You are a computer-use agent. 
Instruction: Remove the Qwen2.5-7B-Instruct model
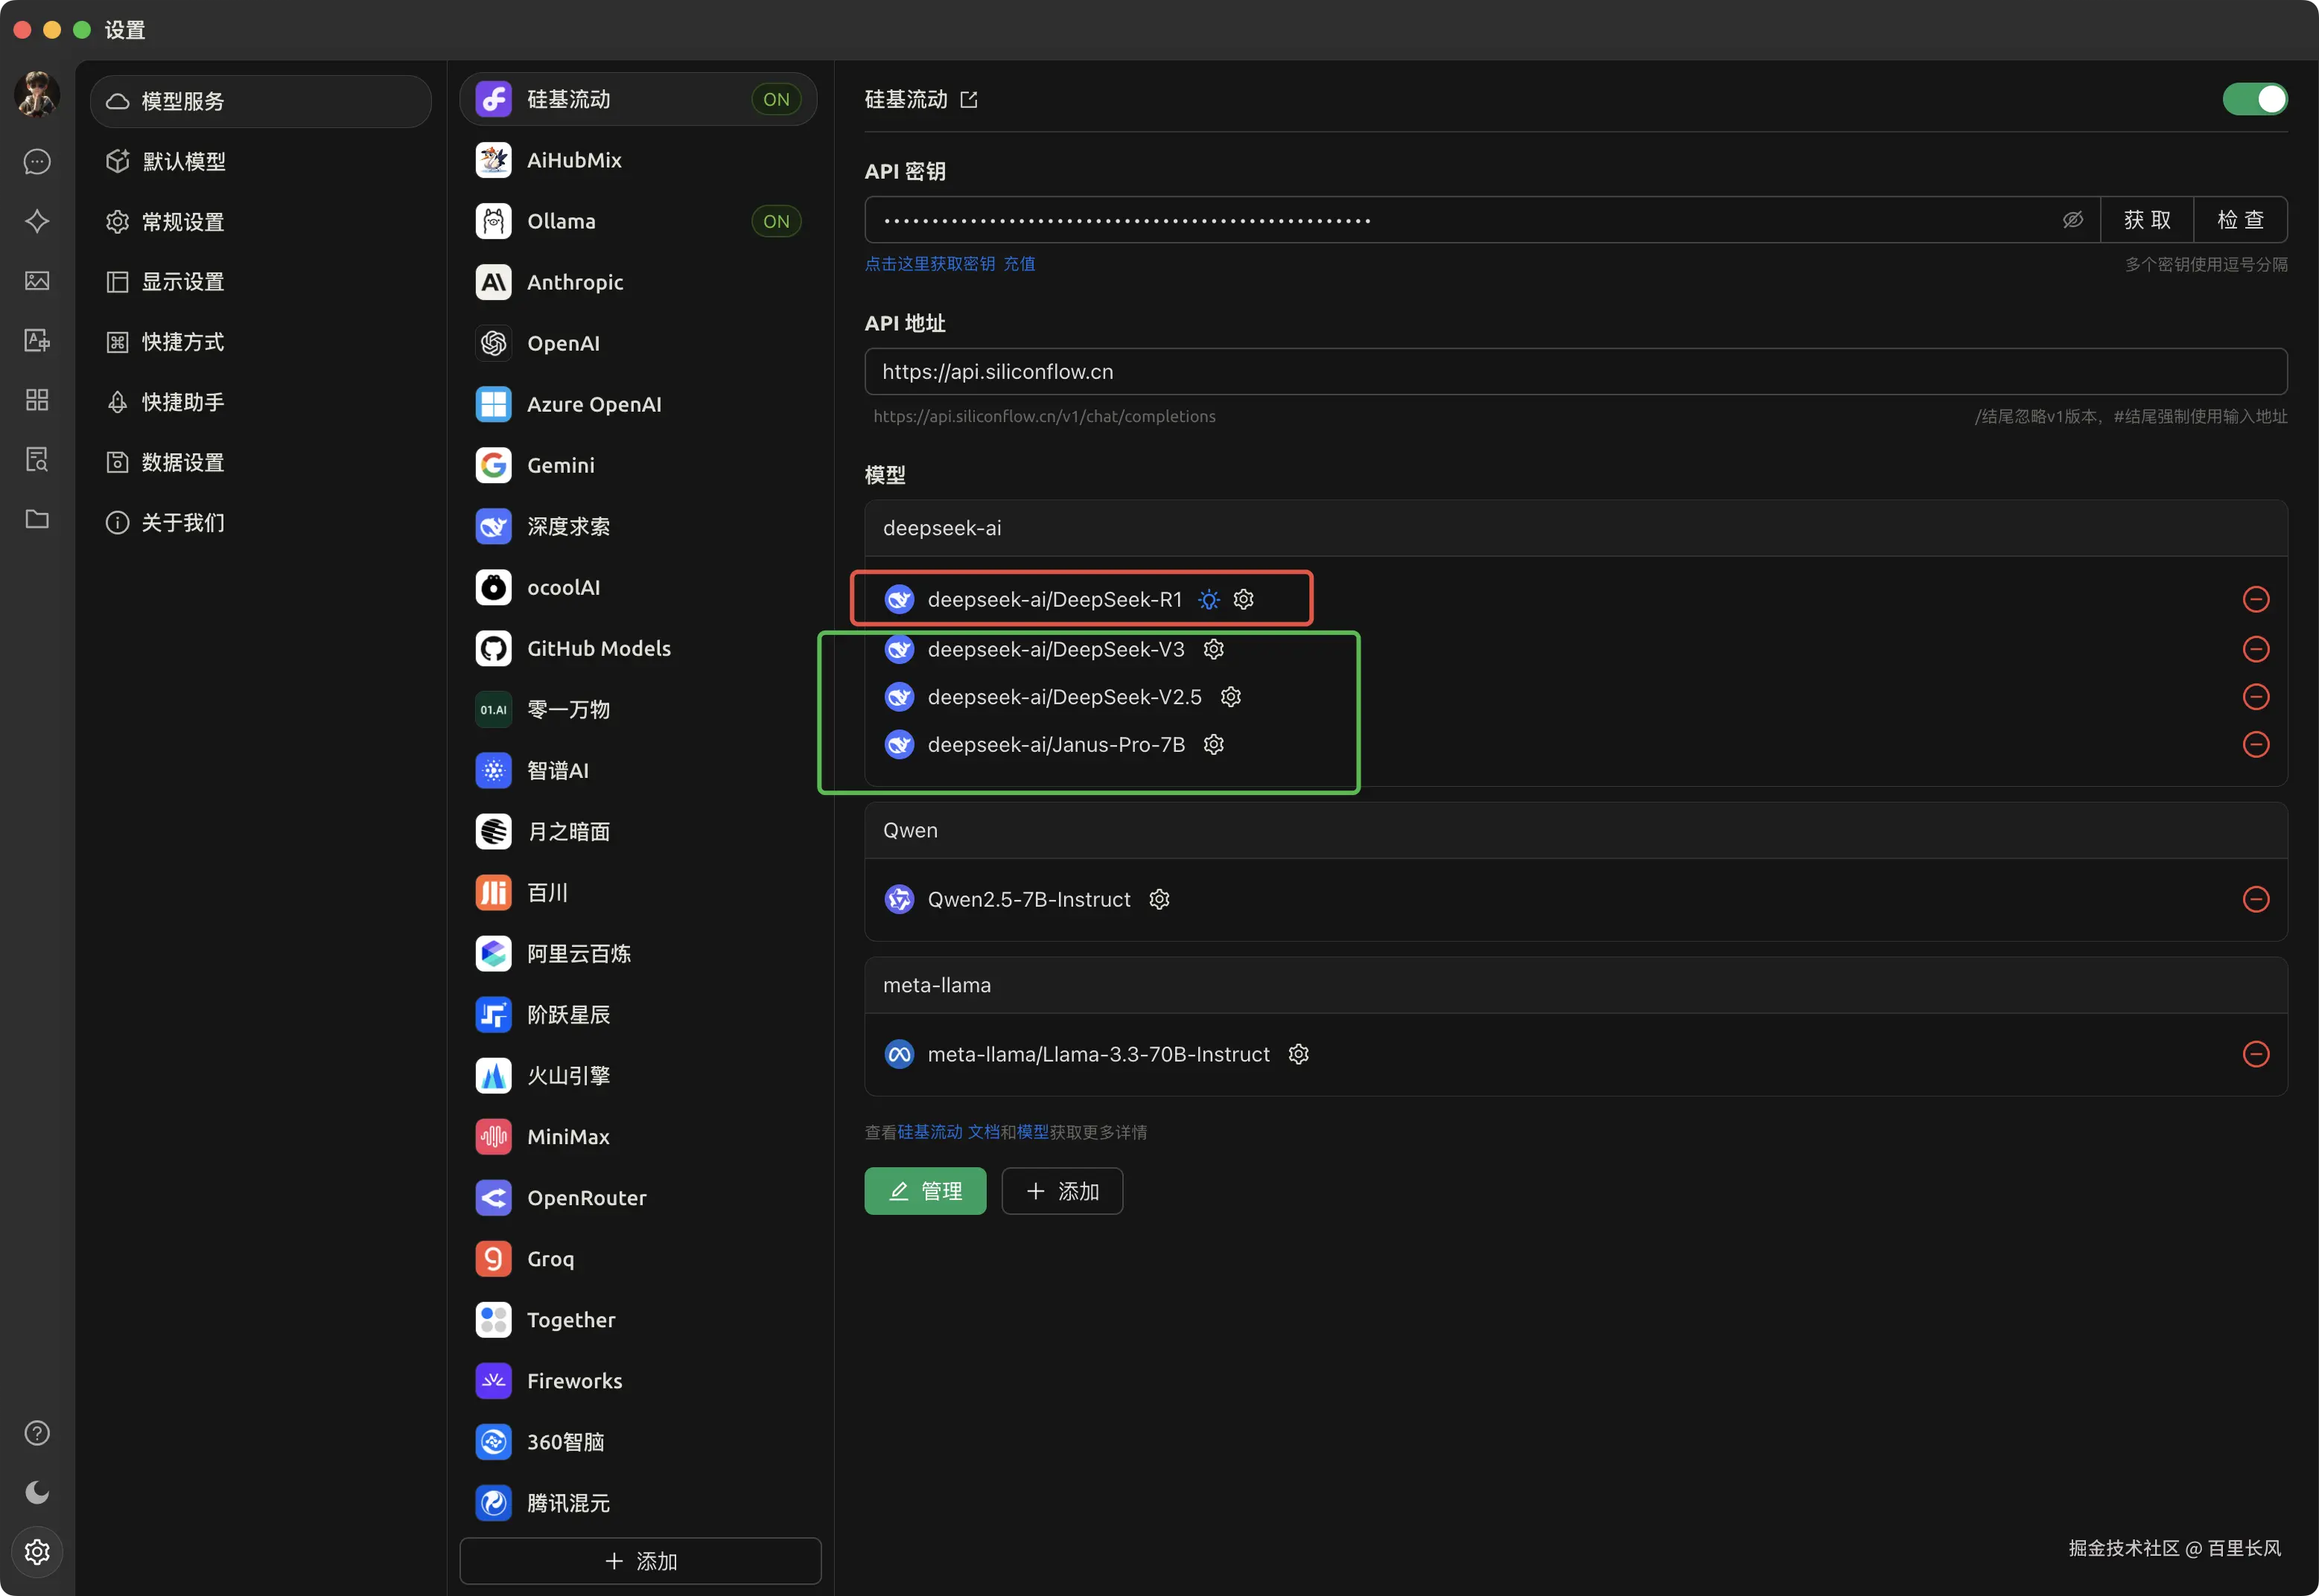point(2255,899)
